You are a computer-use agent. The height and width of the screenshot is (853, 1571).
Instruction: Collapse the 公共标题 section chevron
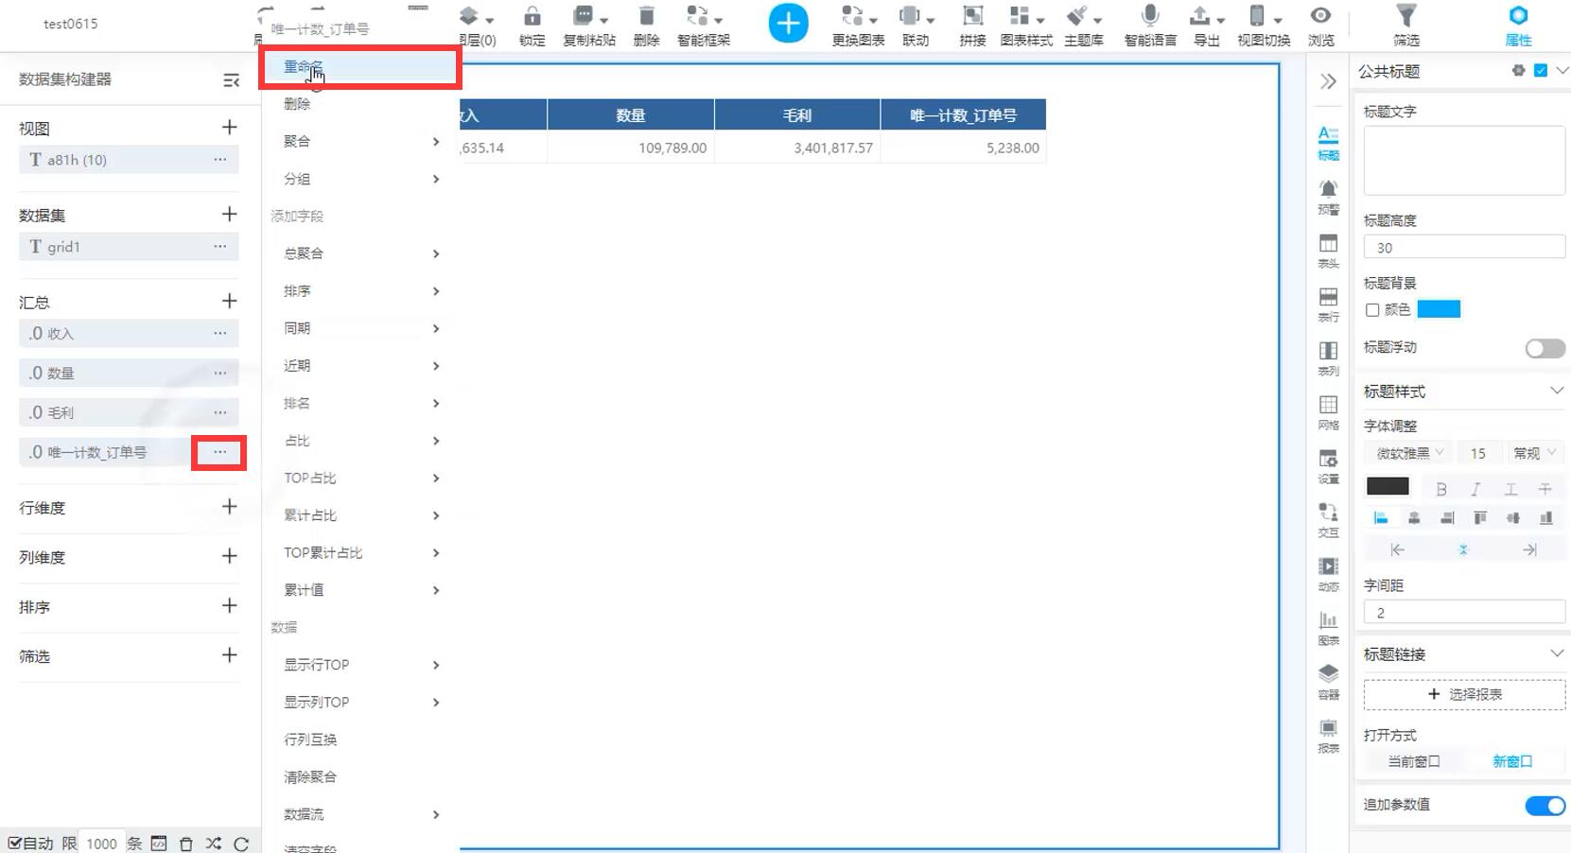pyautogui.click(x=1562, y=71)
